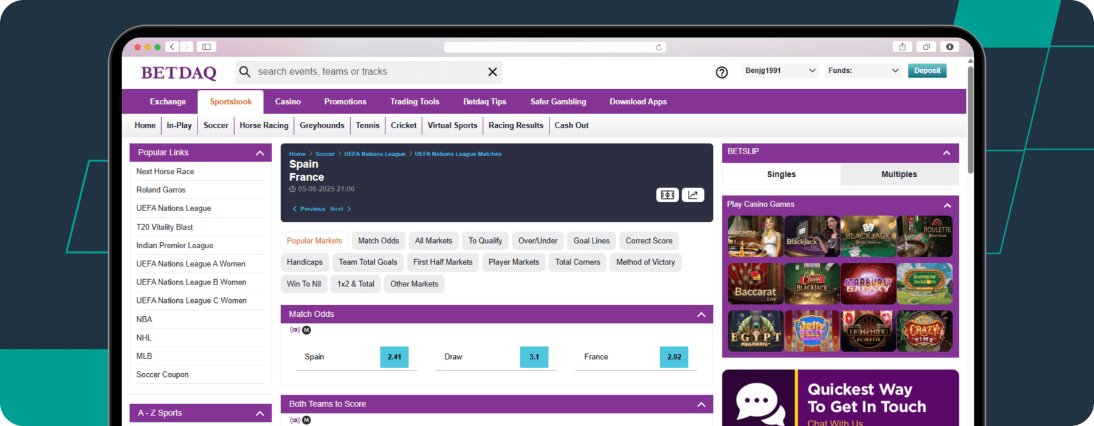Select France odds 2.92

(674, 357)
